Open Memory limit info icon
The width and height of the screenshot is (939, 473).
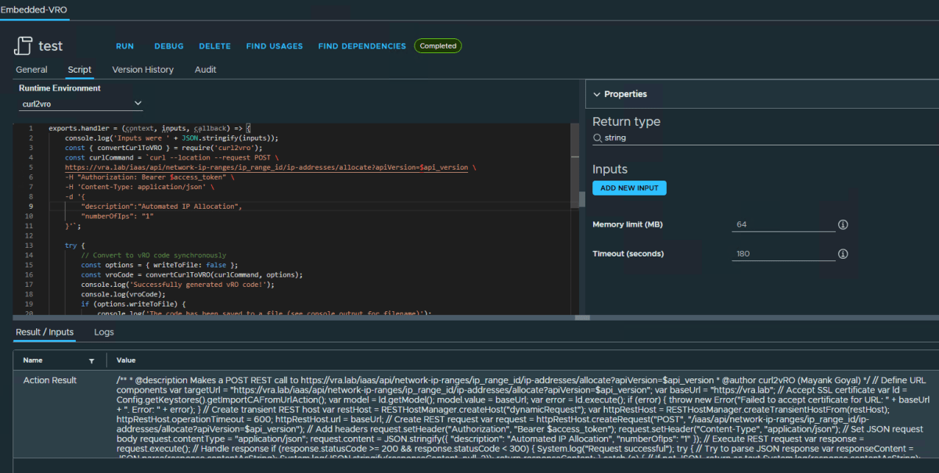[x=843, y=224]
